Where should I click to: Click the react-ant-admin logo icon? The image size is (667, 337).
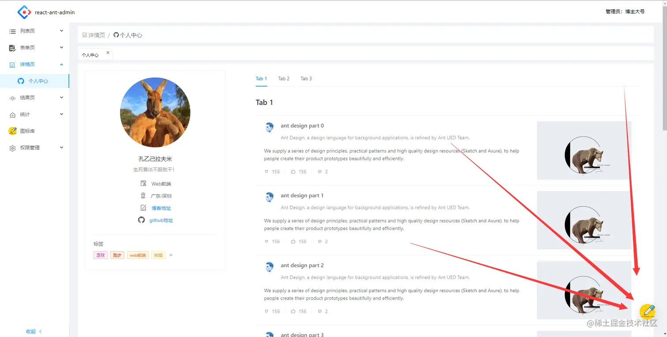coord(24,12)
